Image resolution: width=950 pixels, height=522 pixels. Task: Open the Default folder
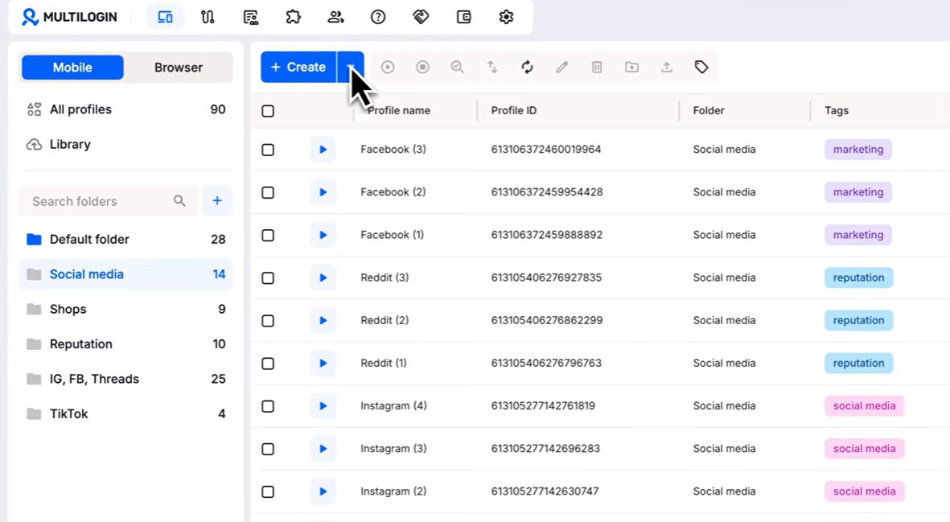coord(126,239)
